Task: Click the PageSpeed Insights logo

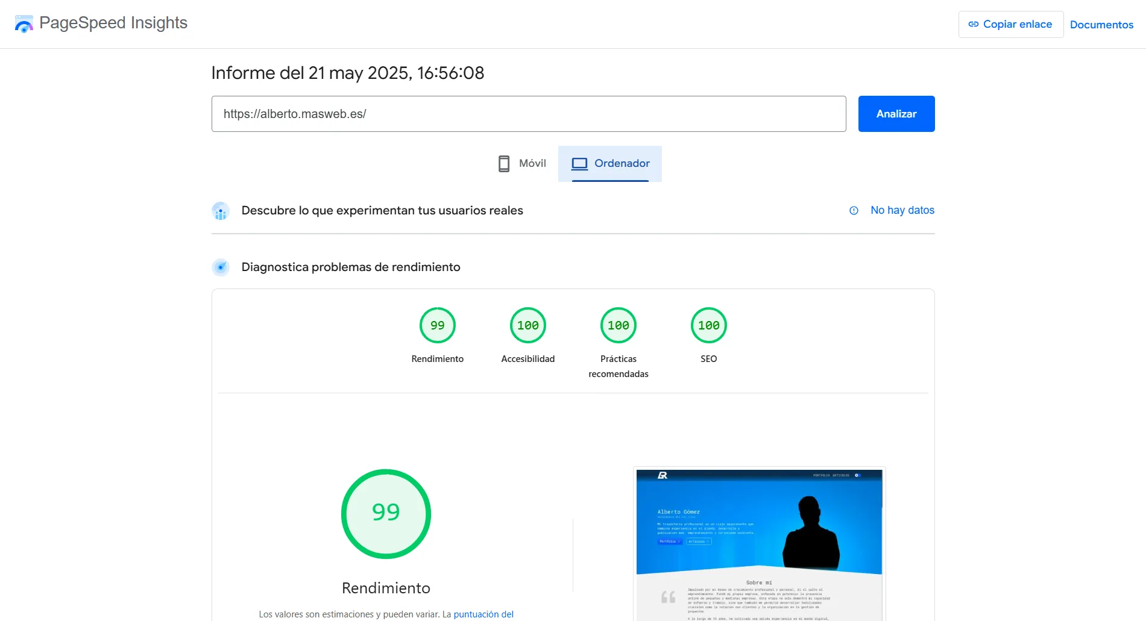Action: 24,23
